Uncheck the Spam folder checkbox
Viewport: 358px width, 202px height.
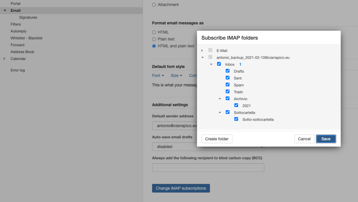[x=228, y=85]
